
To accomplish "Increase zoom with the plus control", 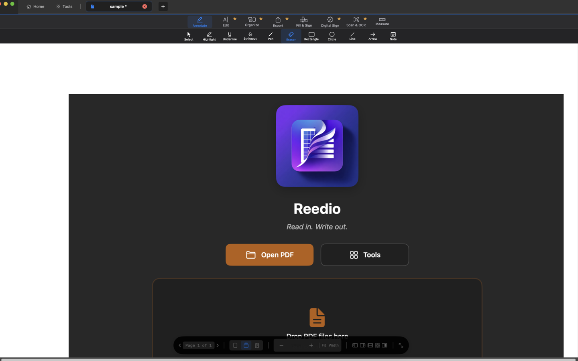I will click(x=311, y=345).
